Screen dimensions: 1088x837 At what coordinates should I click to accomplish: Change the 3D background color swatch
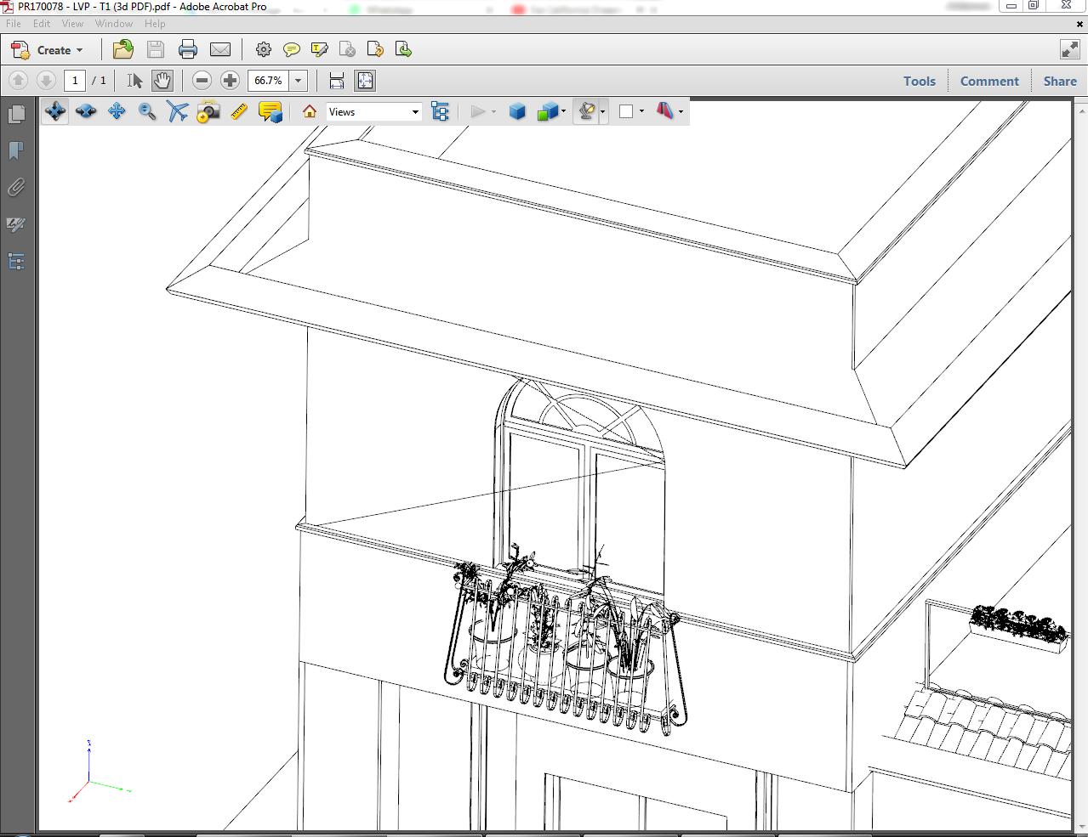point(627,110)
